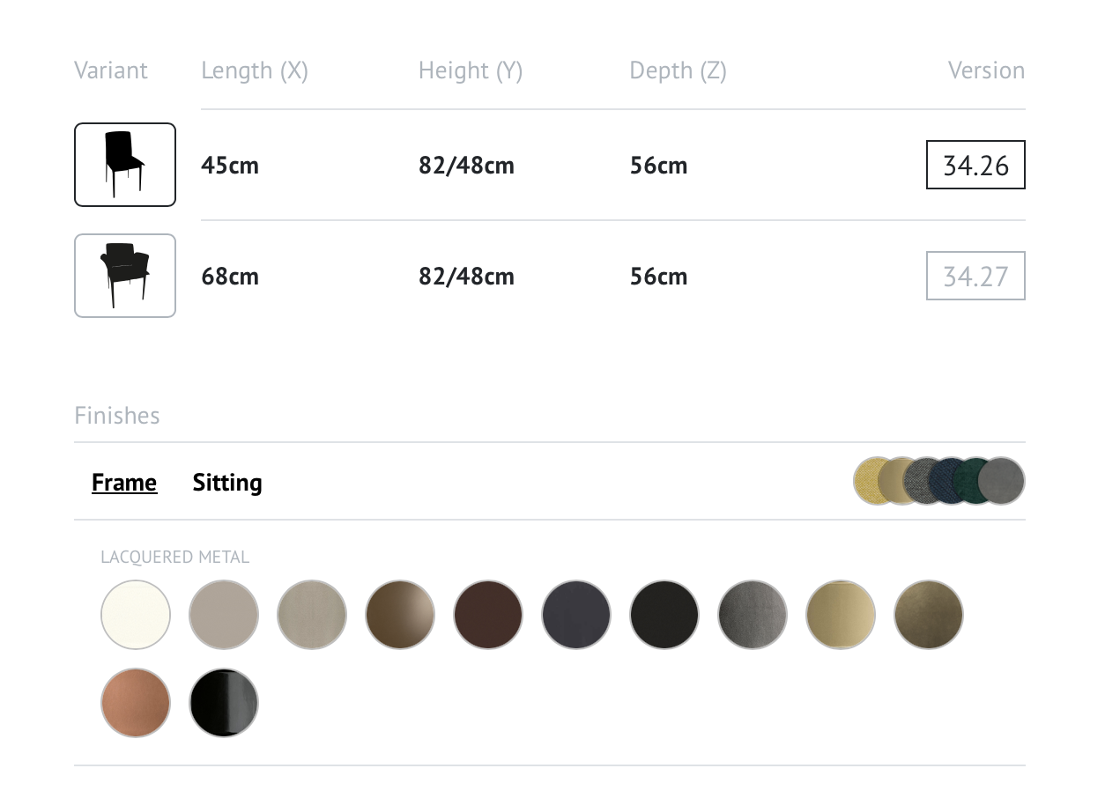
Task: Choose version 34.27
Action: [975, 276]
